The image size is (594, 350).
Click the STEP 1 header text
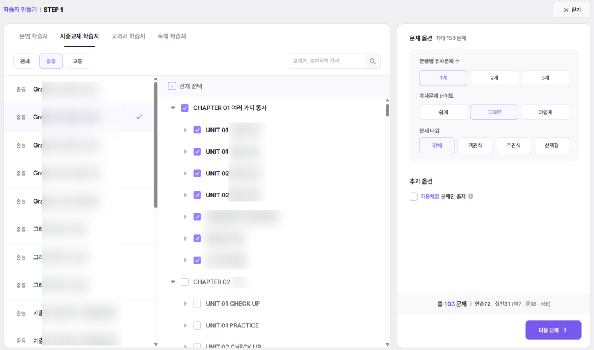click(x=53, y=9)
